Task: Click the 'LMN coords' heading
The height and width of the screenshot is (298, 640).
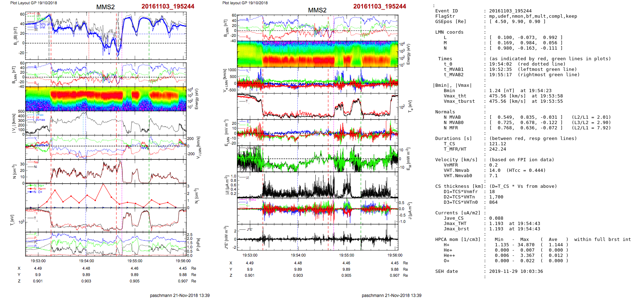Action: pos(449,32)
